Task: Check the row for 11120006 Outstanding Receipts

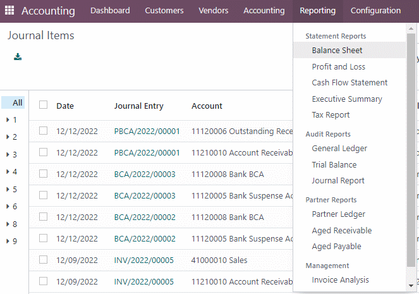Action: point(43,131)
